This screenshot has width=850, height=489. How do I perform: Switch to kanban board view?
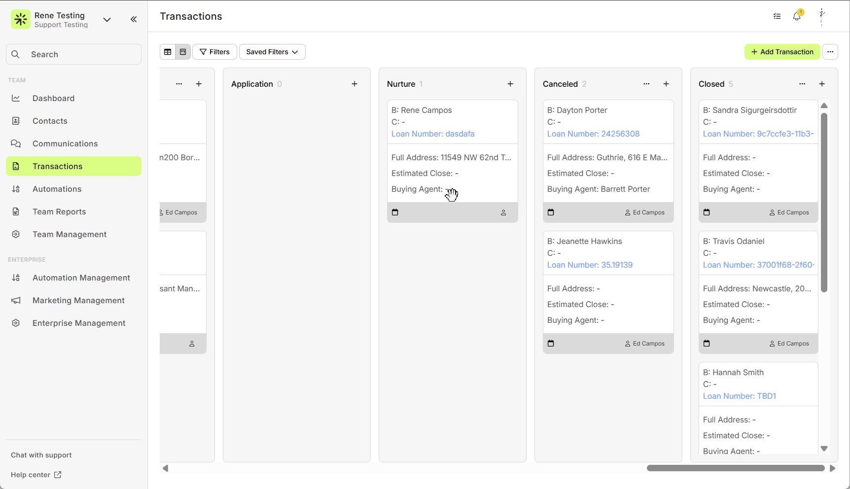pos(183,52)
